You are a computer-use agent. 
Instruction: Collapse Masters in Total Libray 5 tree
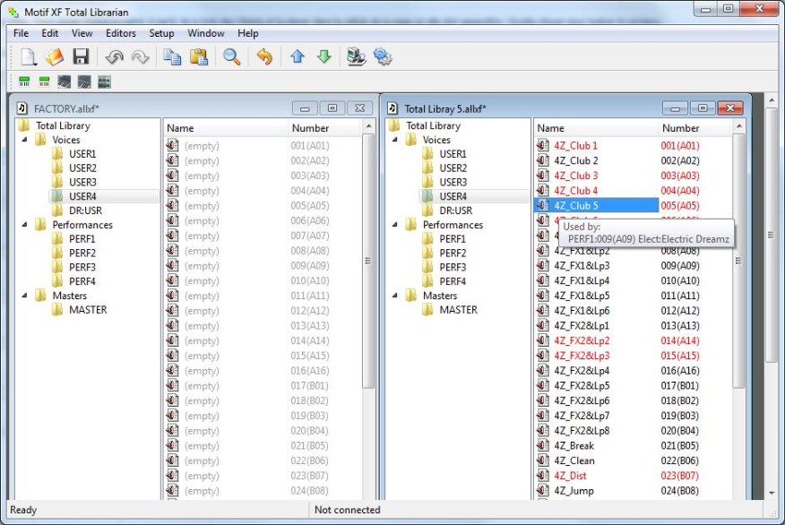(x=395, y=296)
